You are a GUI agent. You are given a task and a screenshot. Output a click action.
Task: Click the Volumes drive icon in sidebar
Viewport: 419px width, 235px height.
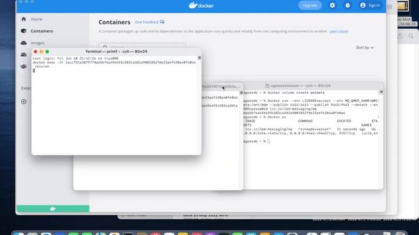tap(24, 55)
